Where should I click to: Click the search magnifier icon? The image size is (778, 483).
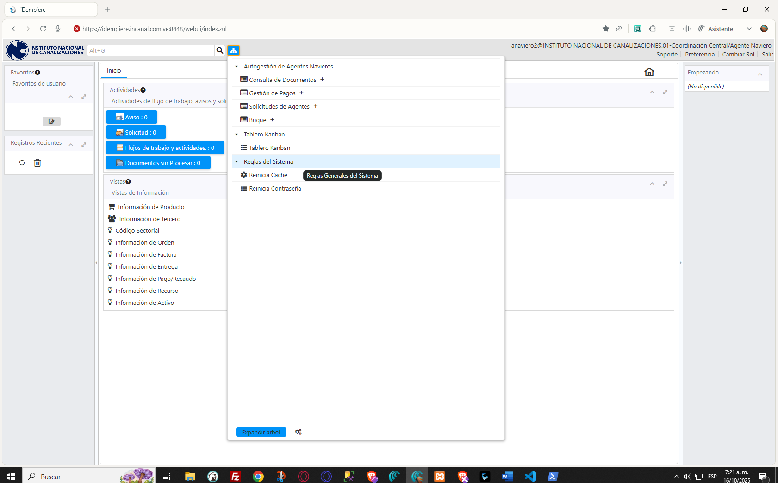220,50
